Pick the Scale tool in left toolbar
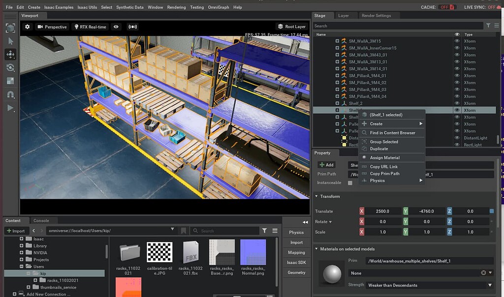 10,81
